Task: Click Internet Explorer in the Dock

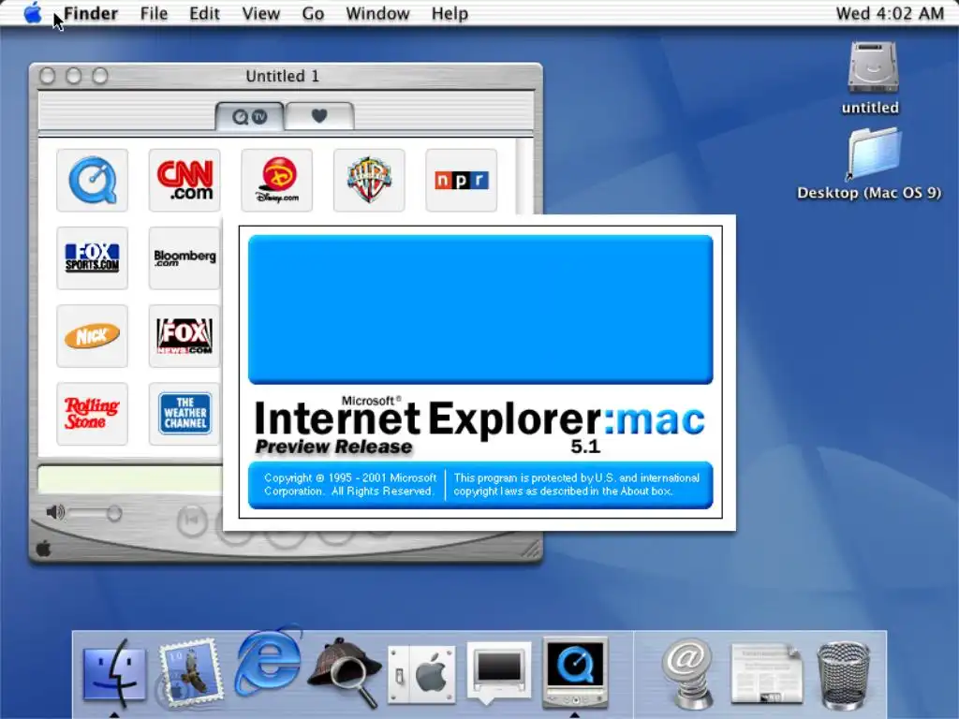Action: coord(269,660)
